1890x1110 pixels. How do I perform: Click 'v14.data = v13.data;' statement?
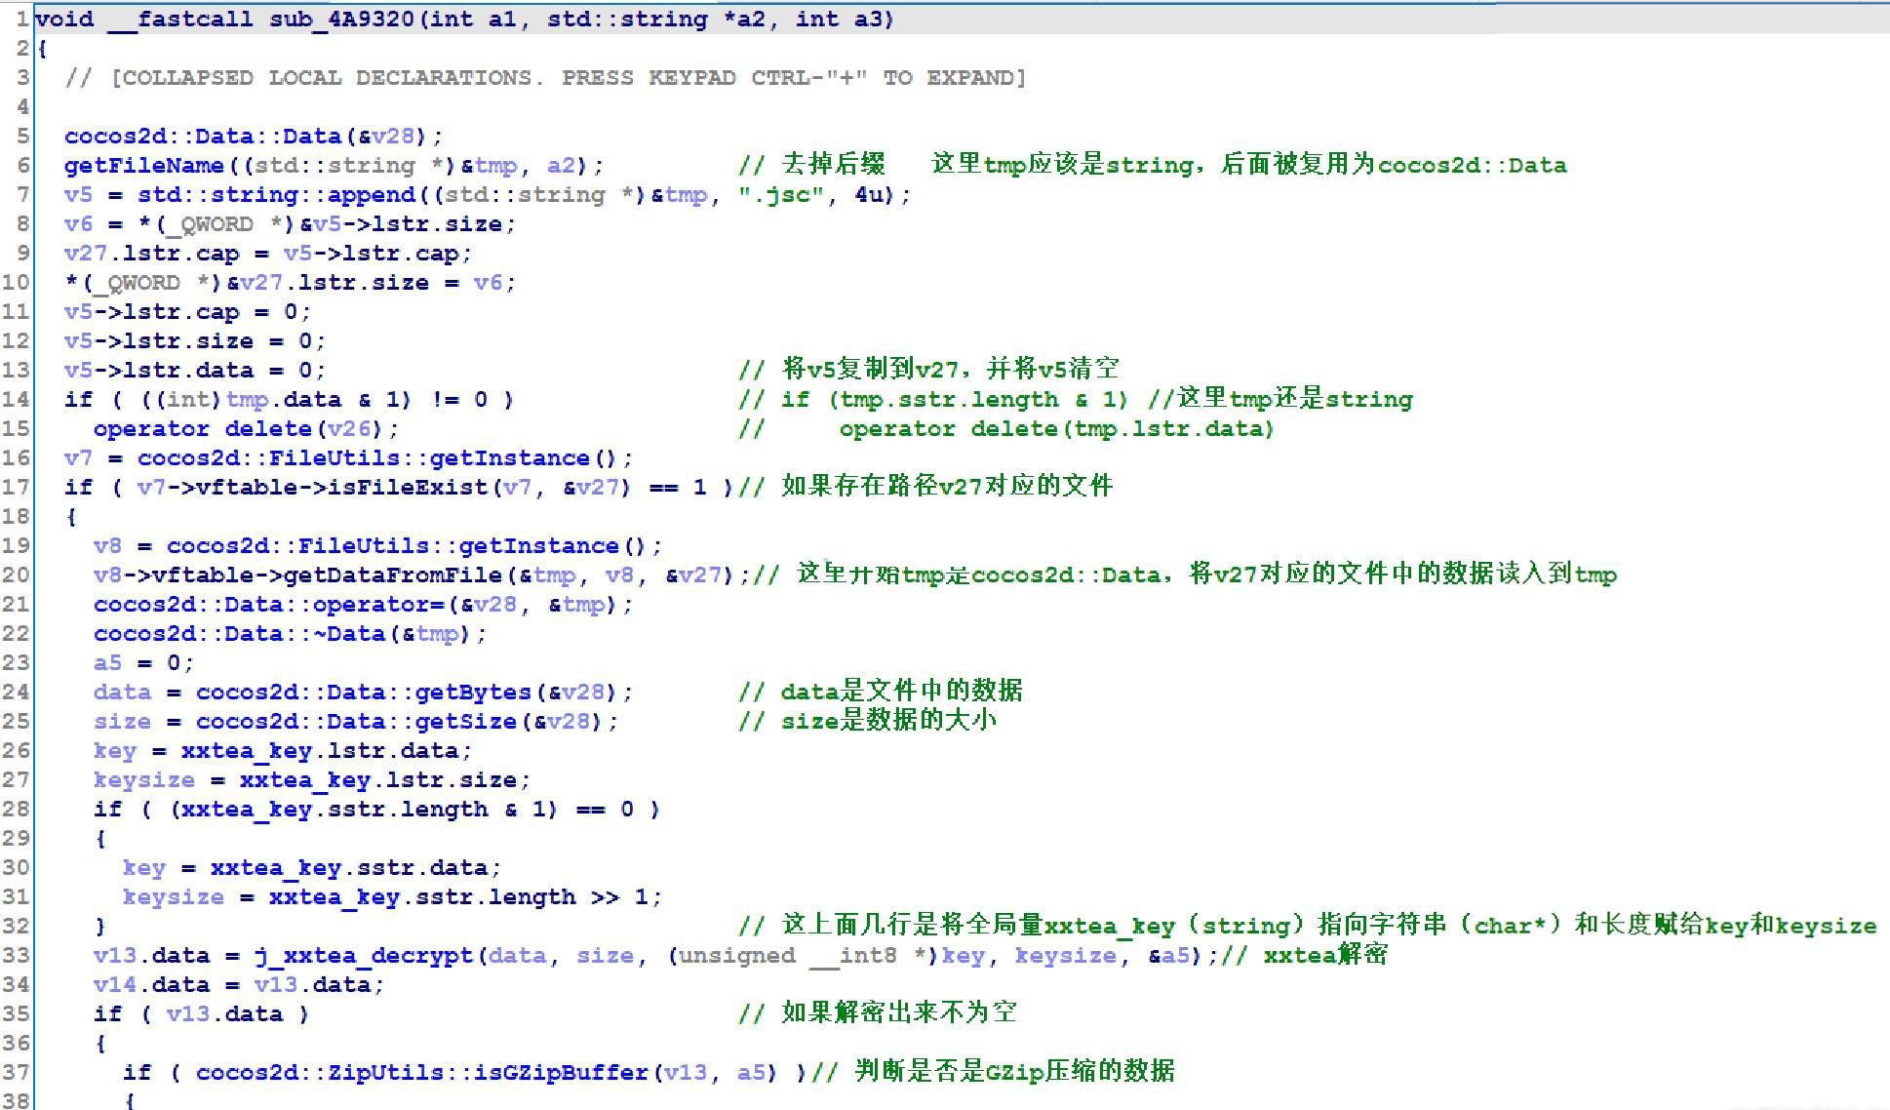pyautogui.click(x=239, y=985)
